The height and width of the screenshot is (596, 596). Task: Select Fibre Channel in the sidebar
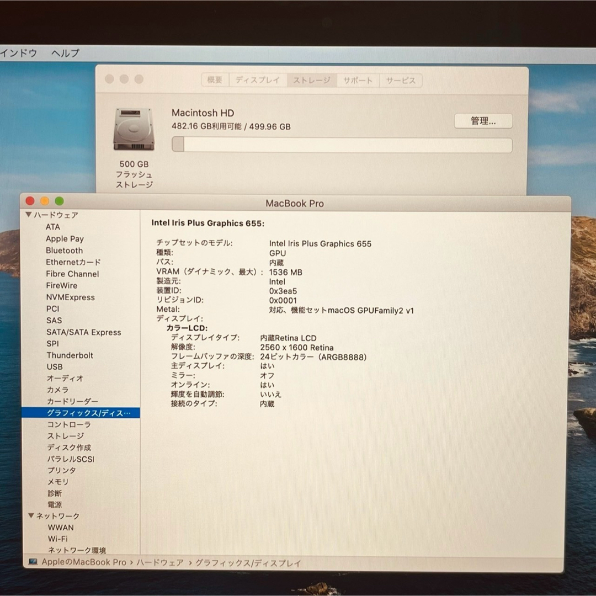point(72,274)
